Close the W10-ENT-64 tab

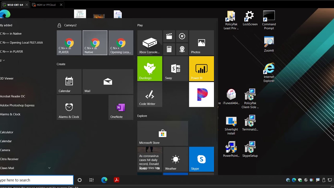[x=27, y=5]
